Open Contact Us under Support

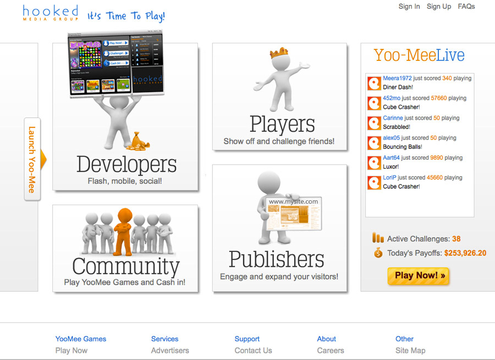[253, 350]
